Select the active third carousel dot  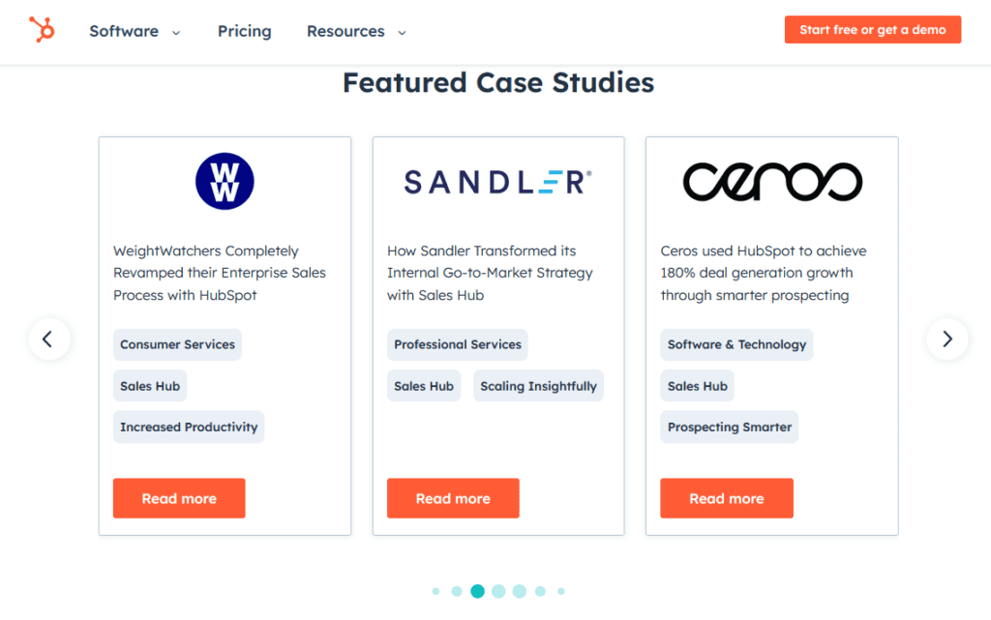coord(477,591)
